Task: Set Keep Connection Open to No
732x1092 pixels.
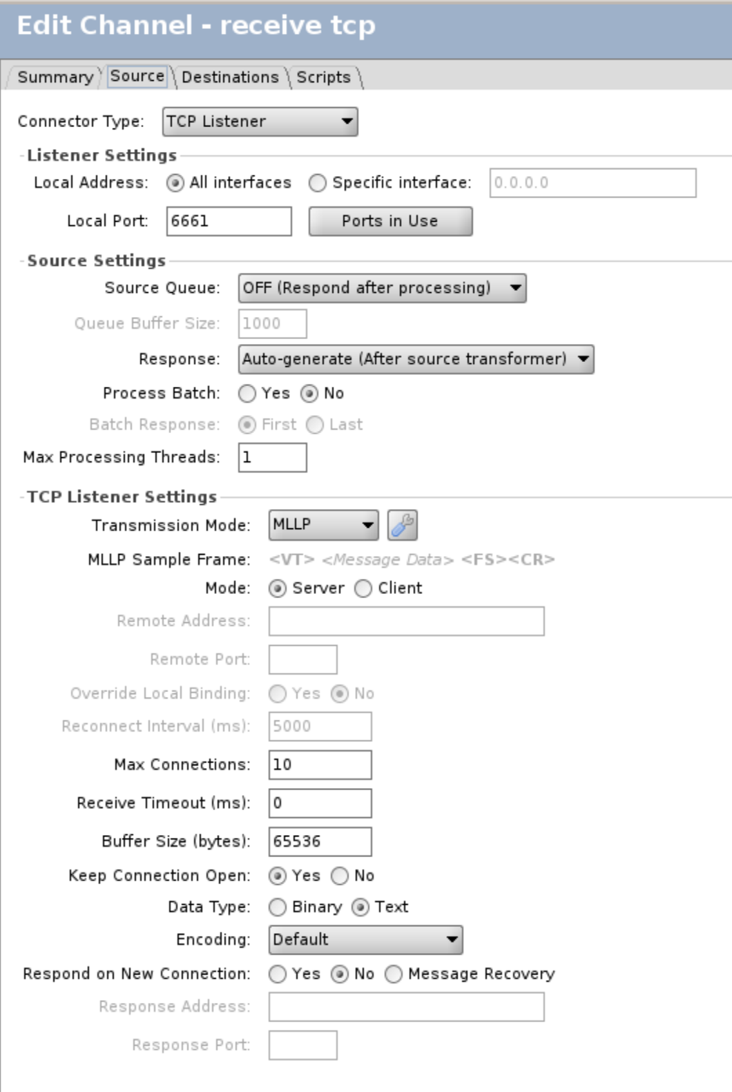Action: 340,876
